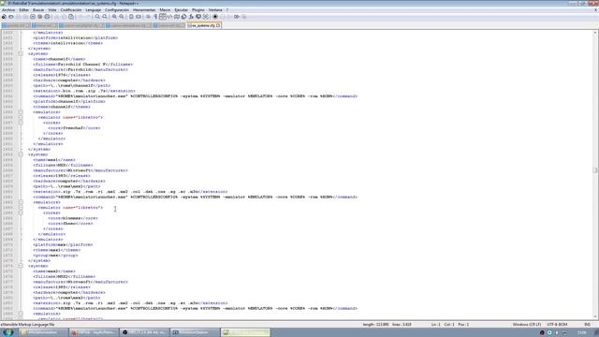
Task: Open the Archivo menu
Action: pos(8,10)
